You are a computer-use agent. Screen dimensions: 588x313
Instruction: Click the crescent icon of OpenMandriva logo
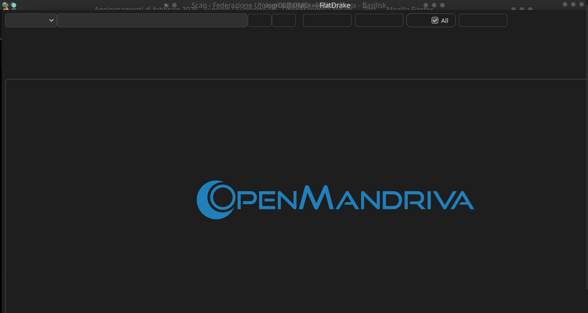208,200
